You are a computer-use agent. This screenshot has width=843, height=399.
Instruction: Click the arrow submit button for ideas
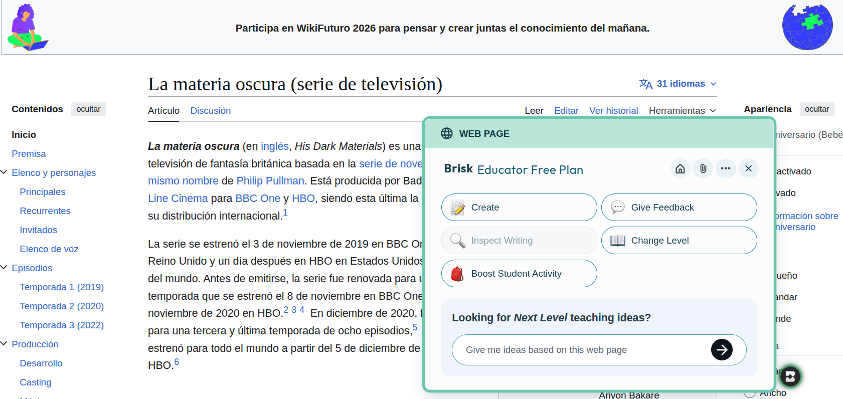[722, 350]
